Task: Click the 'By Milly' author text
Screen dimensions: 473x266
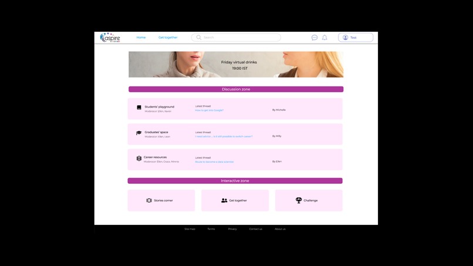Action: [277, 136]
